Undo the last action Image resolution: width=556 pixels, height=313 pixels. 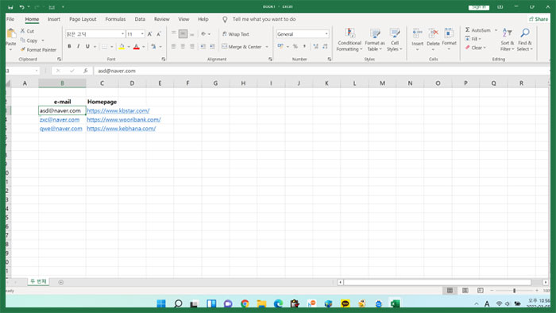pyautogui.click(x=21, y=7)
